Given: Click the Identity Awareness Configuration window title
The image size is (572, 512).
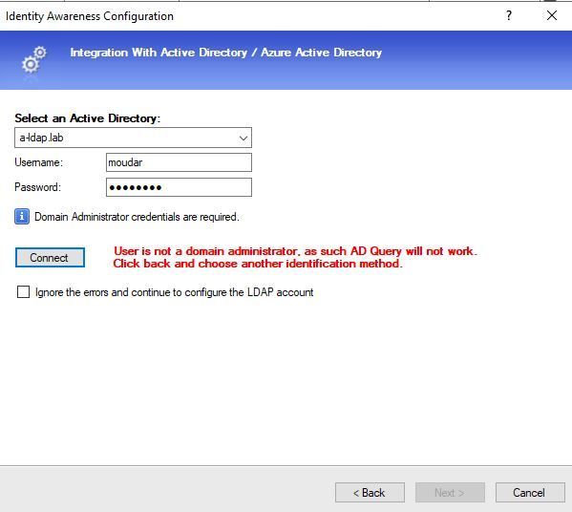Looking at the screenshot, I should tap(90, 16).
